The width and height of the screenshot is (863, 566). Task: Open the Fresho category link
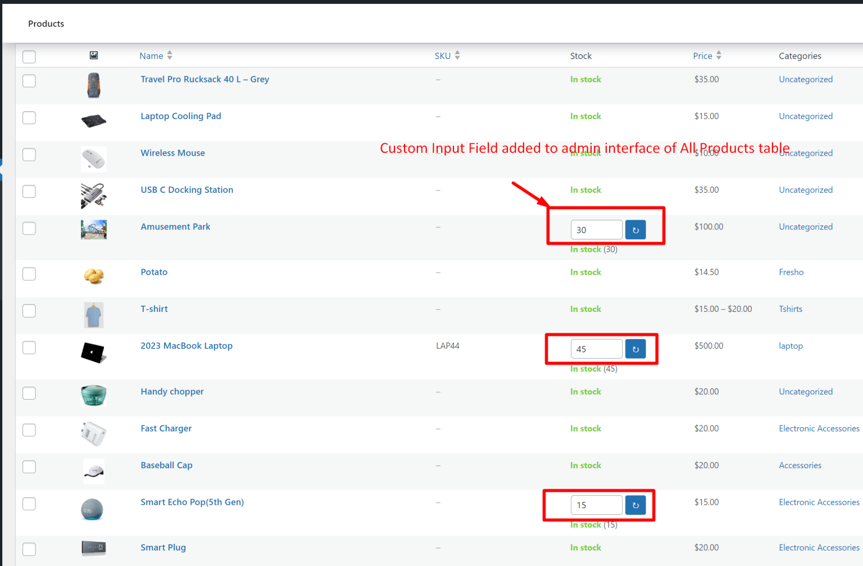click(791, 272)
